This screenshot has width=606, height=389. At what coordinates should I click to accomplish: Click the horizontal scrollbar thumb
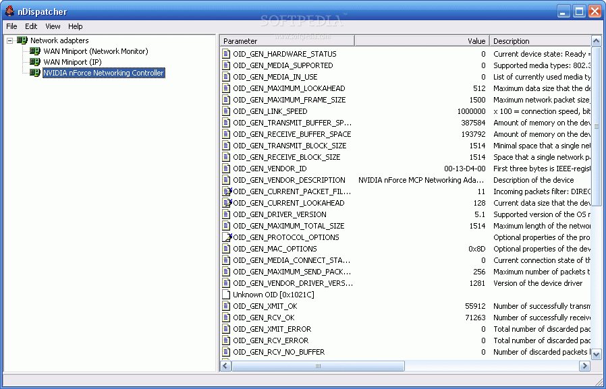318,366
